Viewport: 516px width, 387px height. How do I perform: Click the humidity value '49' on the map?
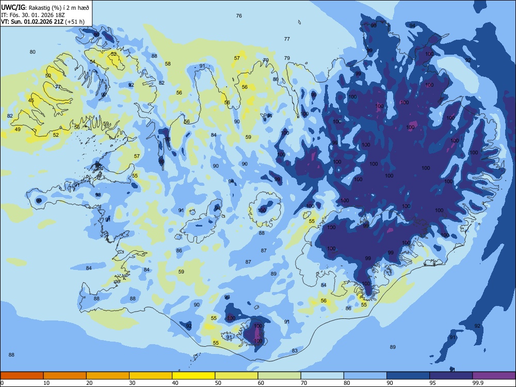pos(18,130)
